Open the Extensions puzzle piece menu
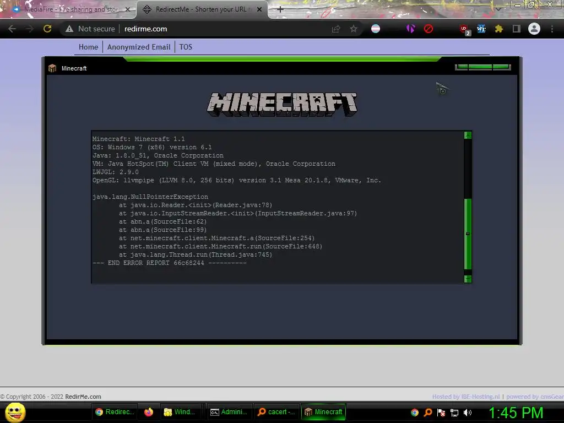 [498, 29]
